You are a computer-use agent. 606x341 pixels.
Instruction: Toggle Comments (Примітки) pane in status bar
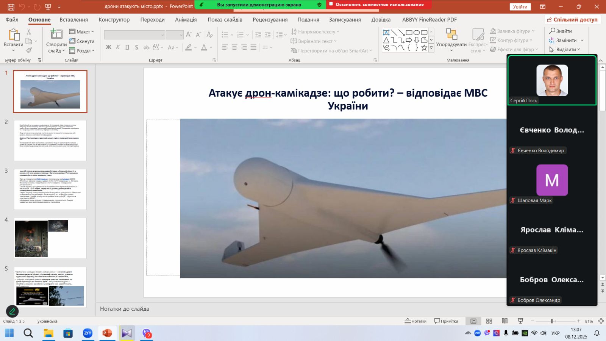pyautogui.click(x=446, y=321)
